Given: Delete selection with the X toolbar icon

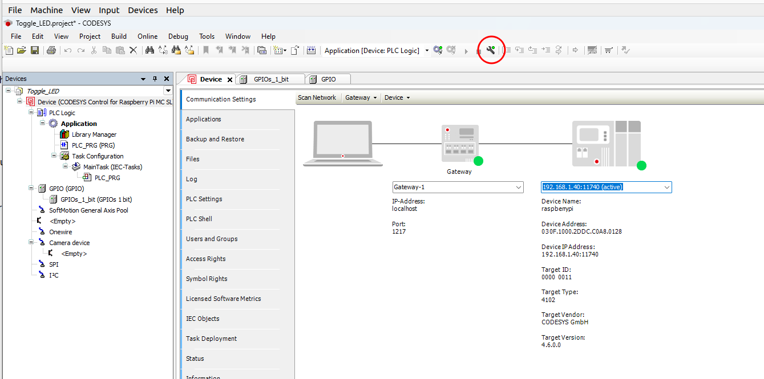Looking at the screenshot, I should click(x=134, y=50).
